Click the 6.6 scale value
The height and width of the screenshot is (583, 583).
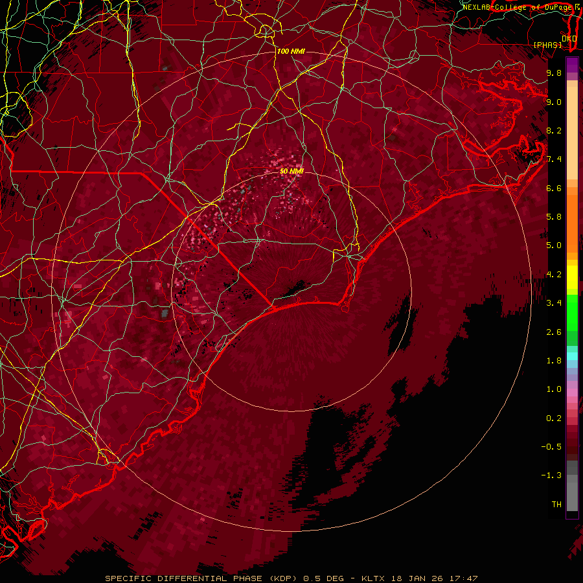tap(554, 188)
